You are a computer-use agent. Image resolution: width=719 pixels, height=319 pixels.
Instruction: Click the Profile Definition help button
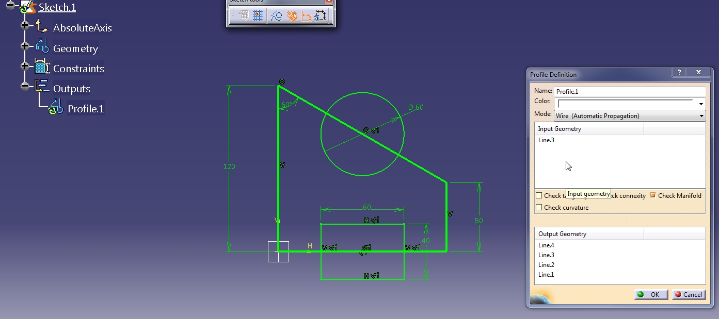coord(679,73)
